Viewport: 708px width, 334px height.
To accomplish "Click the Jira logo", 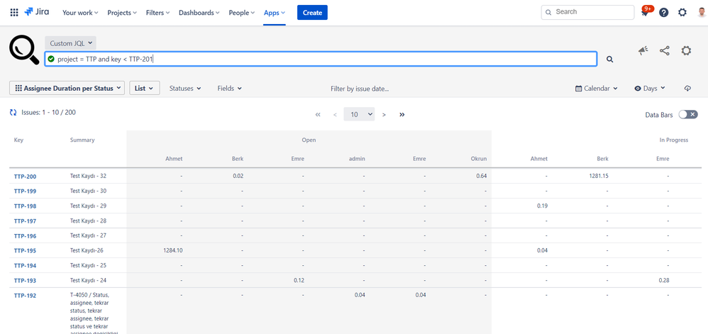I will click(37, 12).
